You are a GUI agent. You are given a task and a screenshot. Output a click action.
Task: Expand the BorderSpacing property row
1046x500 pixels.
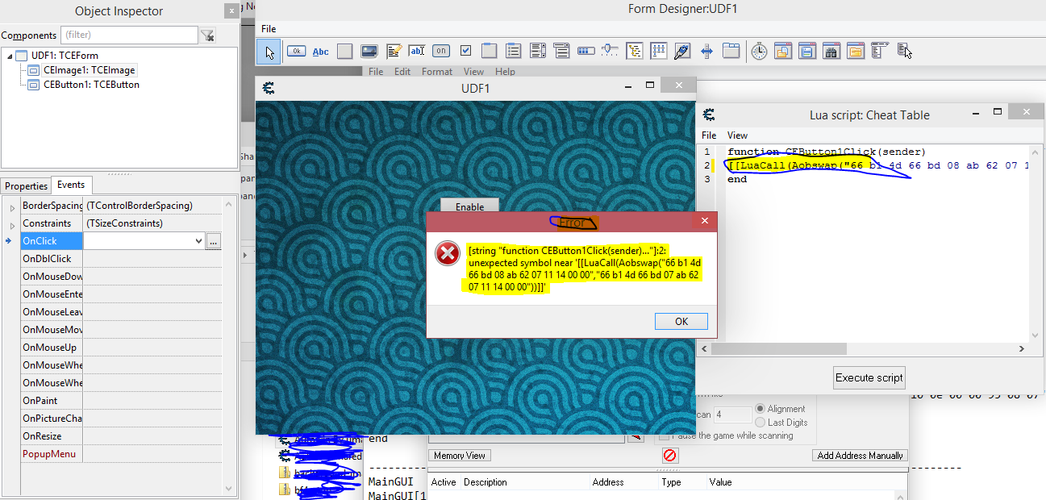[12, 207]
